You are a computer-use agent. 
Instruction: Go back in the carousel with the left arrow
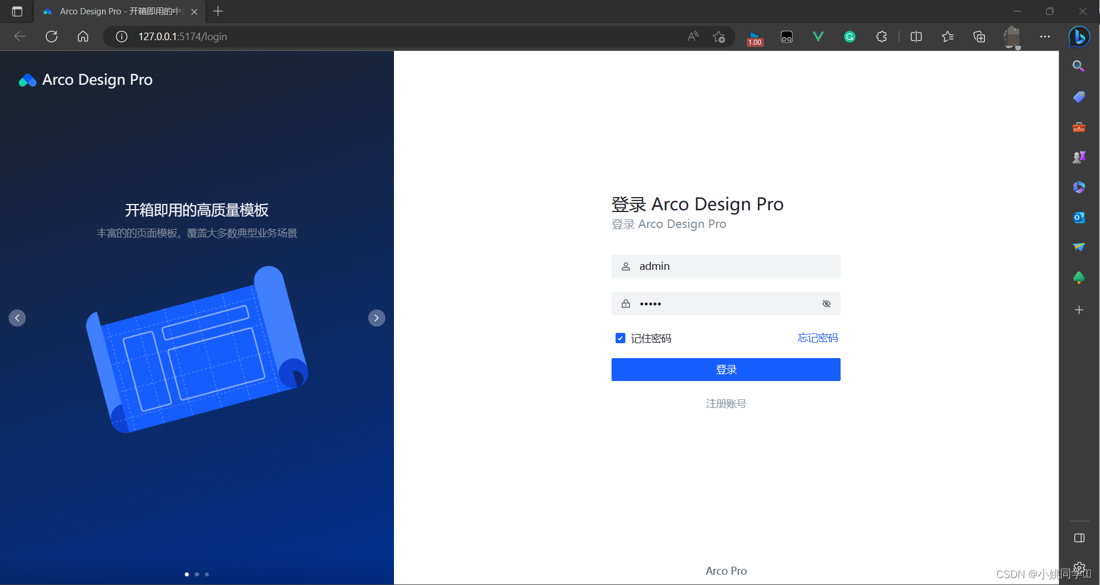(x=17, y=317)
